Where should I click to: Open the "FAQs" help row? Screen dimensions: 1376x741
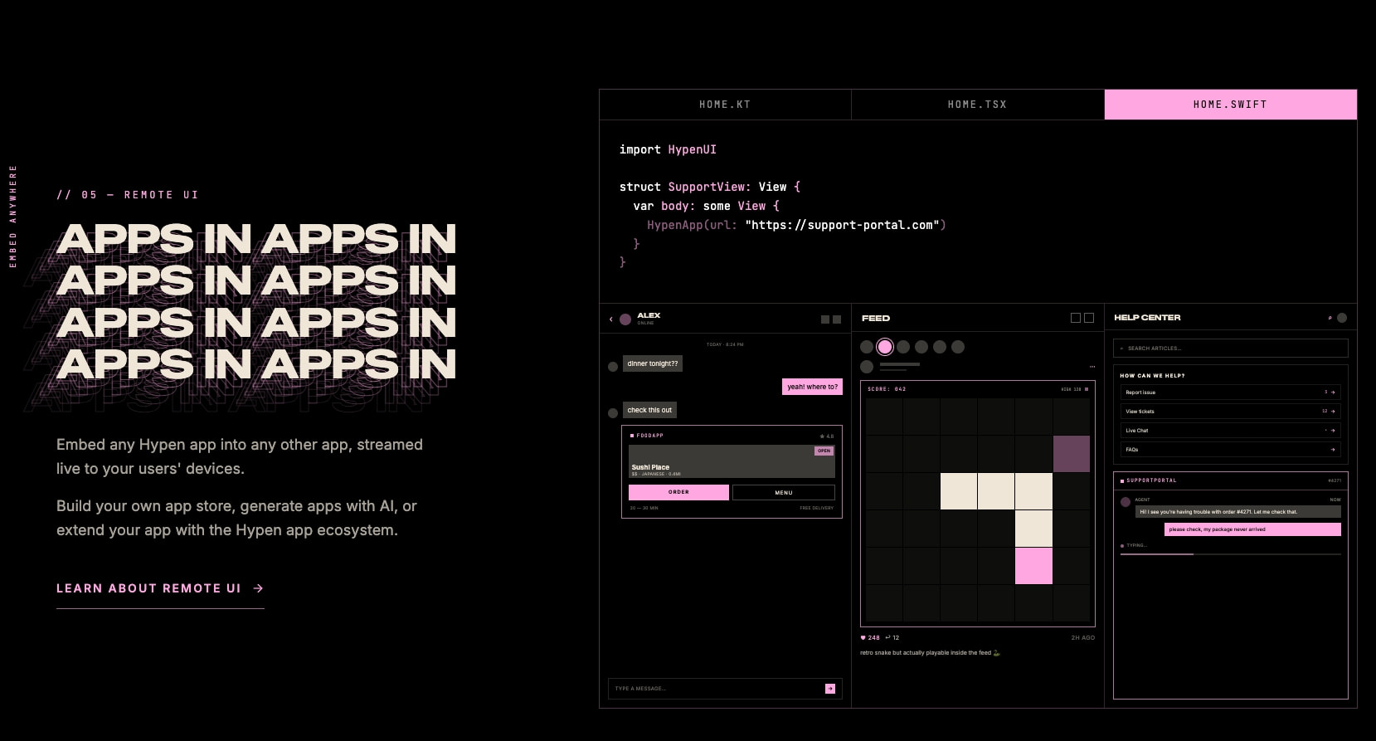tap(1230, 450)
